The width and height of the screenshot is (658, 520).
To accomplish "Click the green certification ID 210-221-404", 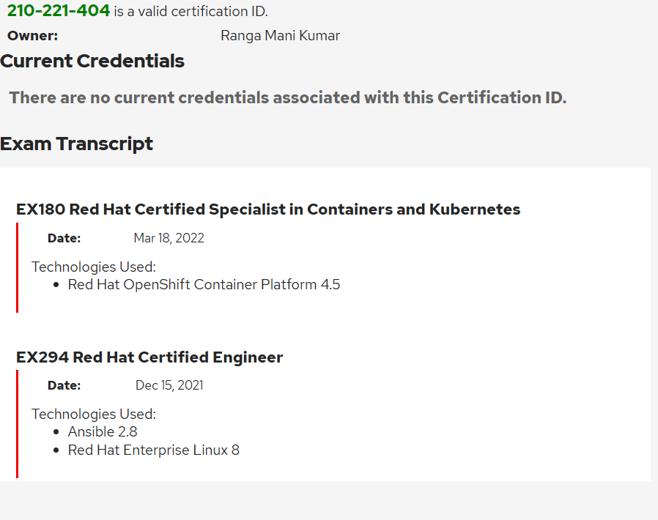I will [x=59, y=10].
